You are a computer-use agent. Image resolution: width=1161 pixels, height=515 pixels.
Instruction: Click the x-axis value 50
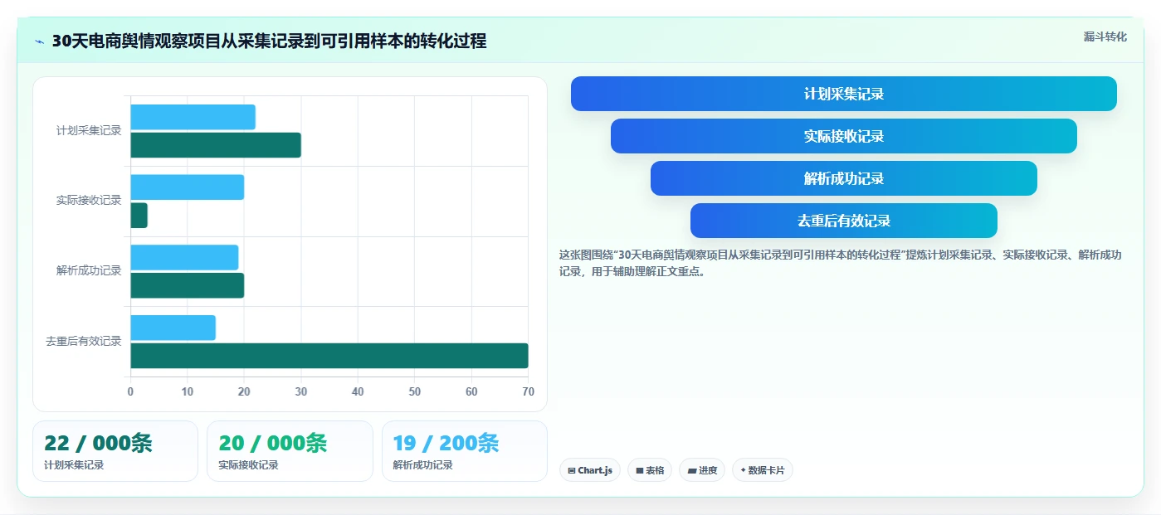415,391
